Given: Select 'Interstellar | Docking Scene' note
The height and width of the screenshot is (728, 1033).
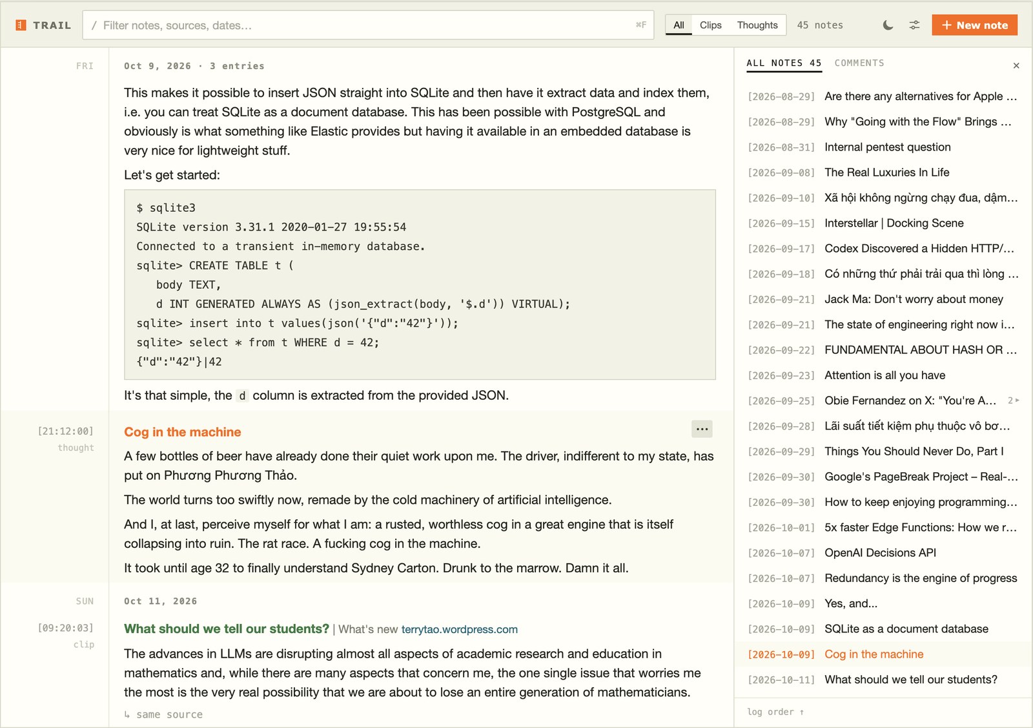Looking at the screenshot, I should (883, 223).
